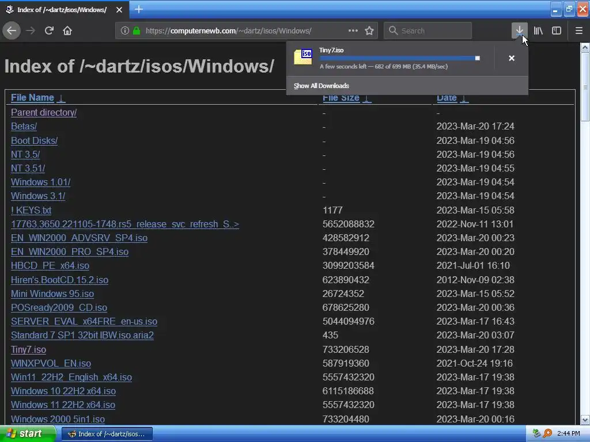The image size is (590, 442).
Task: Click the Tiny7.iso file icon in downloads panel
Action: pos(303,57)
